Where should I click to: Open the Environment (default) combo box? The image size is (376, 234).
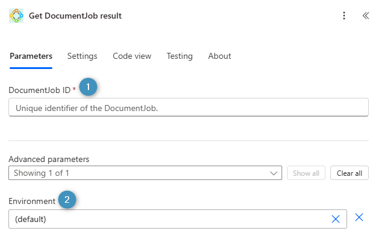tap(177, 219)
